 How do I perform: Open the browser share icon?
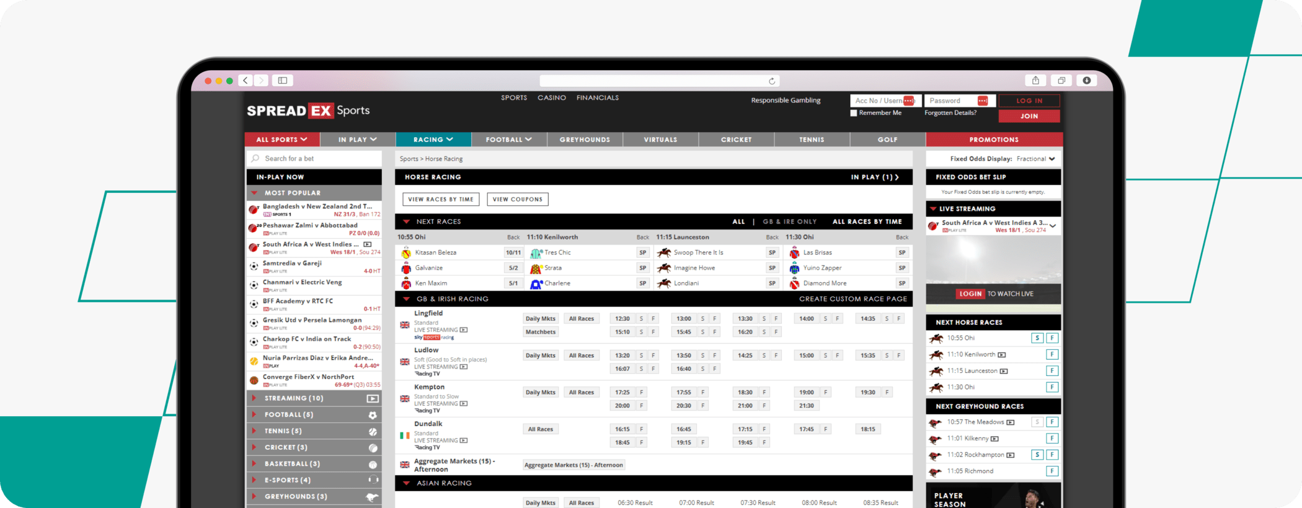1035,81
